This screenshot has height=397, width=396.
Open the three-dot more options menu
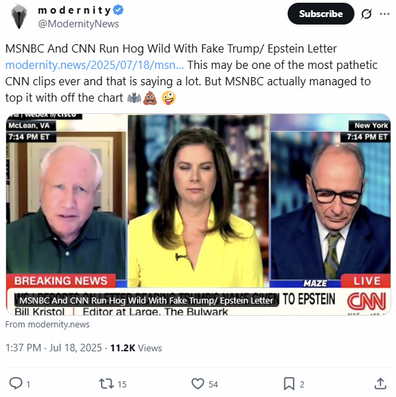click(384, 14)
